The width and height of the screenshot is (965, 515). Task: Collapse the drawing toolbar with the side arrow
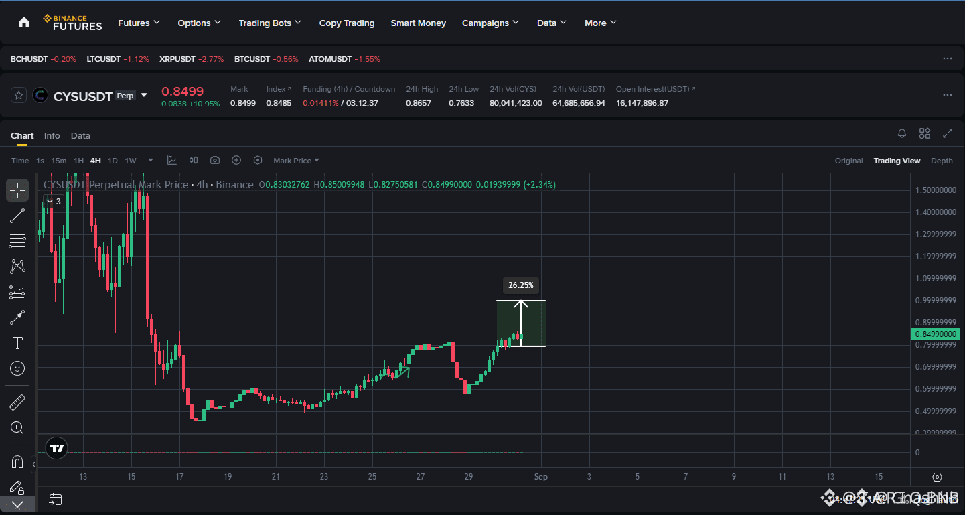[34, 463]
